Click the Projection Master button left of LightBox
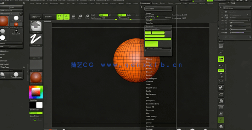 pyautogui.click(x=36, y=17)
